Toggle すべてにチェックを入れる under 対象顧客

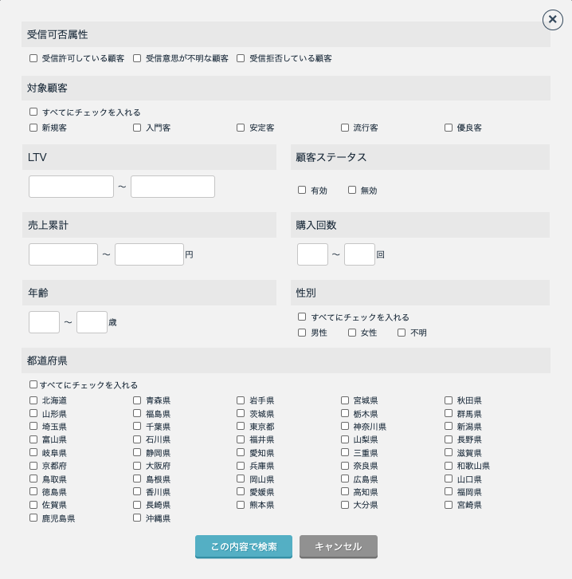33,112
